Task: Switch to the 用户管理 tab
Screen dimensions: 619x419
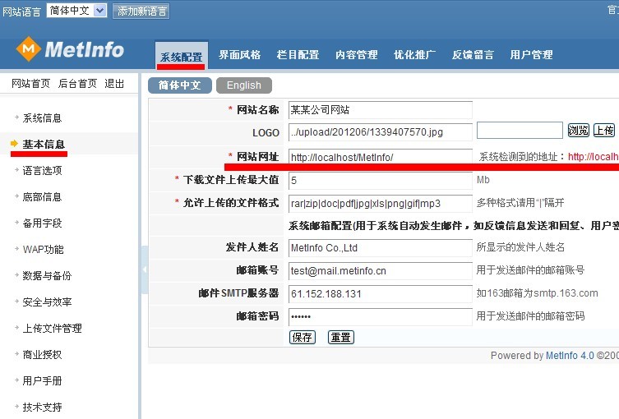Action: click(531, 54)
